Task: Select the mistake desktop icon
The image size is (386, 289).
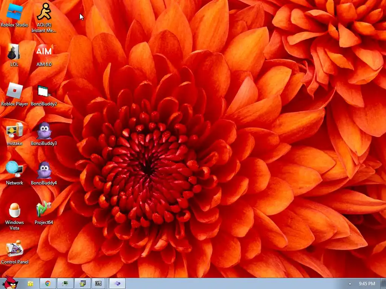Action: click(x=14, y=134)
